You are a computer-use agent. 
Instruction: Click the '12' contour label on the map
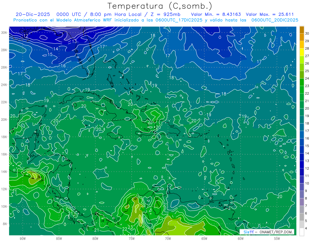(26, 36)
